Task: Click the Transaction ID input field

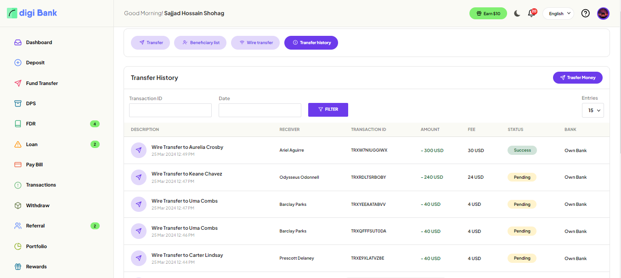Action: tap(170, 110)
